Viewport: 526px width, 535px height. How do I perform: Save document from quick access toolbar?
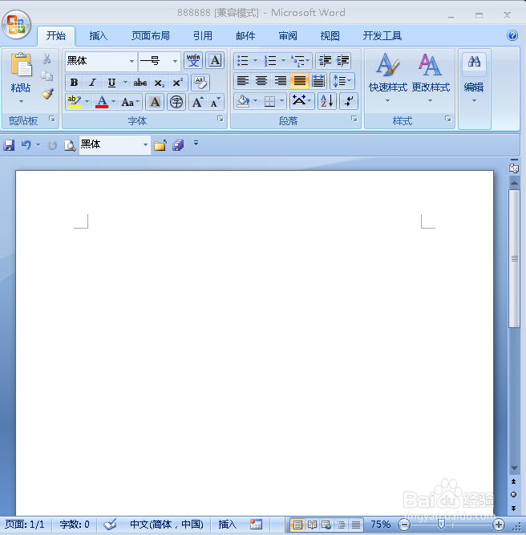(9, 145)
